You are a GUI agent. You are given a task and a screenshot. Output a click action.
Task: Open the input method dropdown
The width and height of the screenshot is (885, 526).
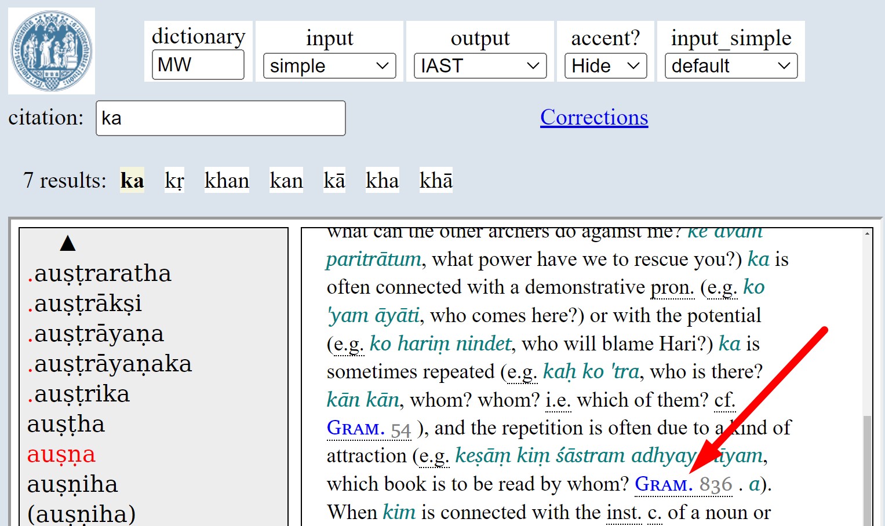point(328,65)
